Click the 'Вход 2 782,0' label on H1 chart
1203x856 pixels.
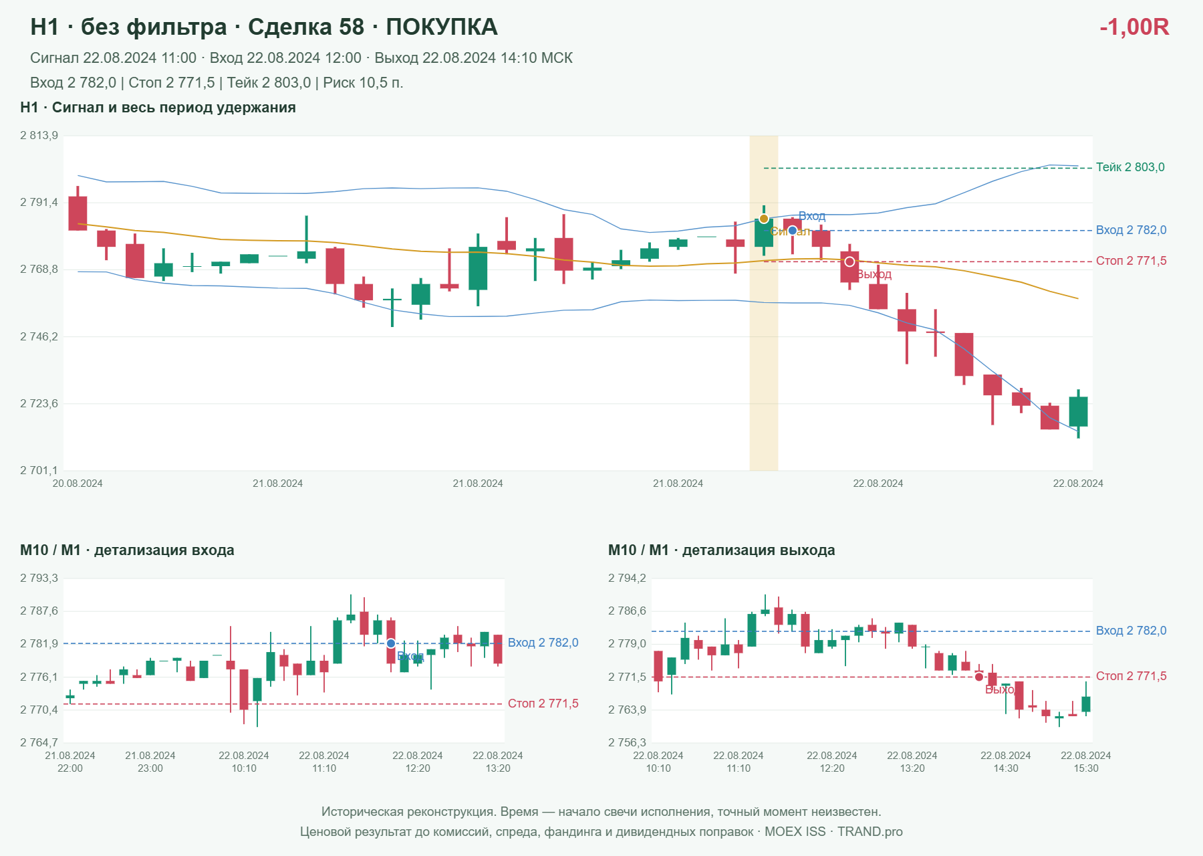tap(1131, 230)
